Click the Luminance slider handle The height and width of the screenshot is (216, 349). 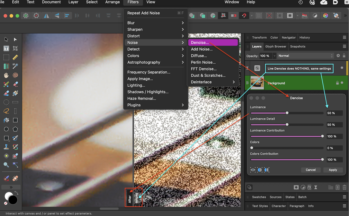tap(287, 113)
